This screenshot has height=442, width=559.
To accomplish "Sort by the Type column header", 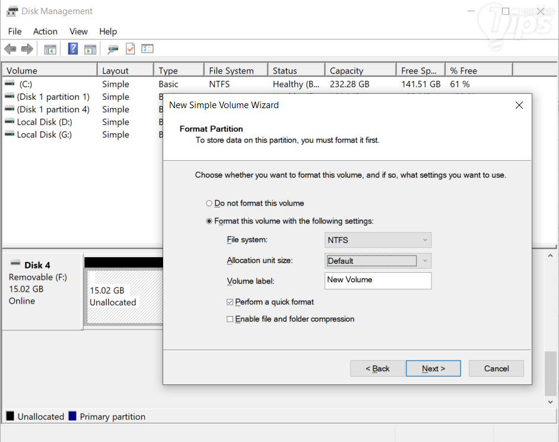I will (x=179, y=70).
